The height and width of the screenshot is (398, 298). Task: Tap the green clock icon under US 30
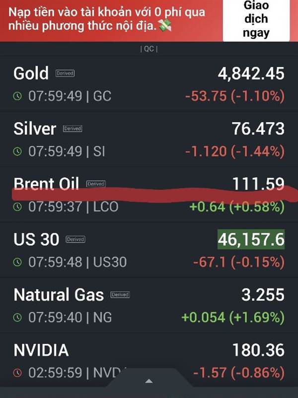[x=18, y=262]
